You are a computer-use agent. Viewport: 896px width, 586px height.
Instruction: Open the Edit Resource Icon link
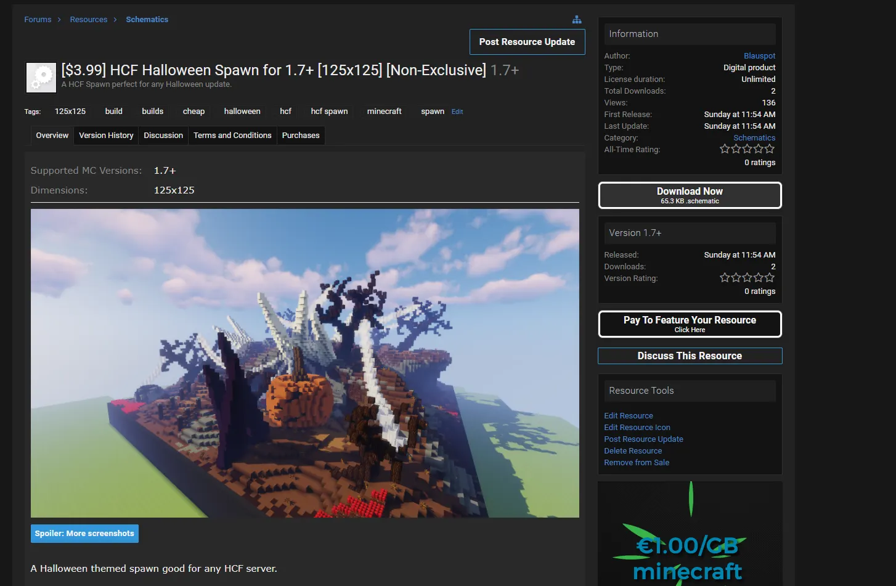637,428
